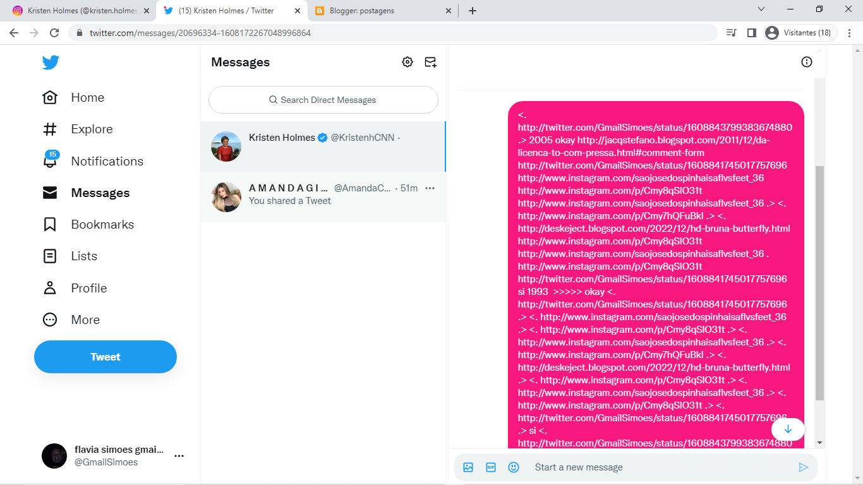Select the Kristen Holmes / Twitter tab

coord(231,11)
